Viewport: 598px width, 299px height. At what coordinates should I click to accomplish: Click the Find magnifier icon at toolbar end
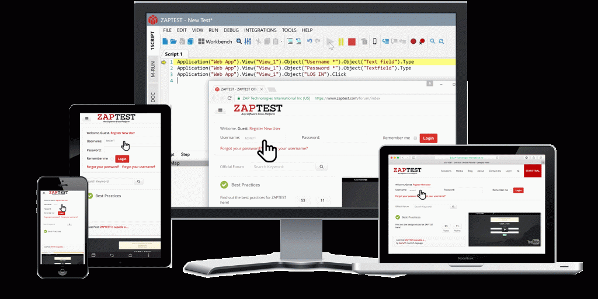(433, 41)
